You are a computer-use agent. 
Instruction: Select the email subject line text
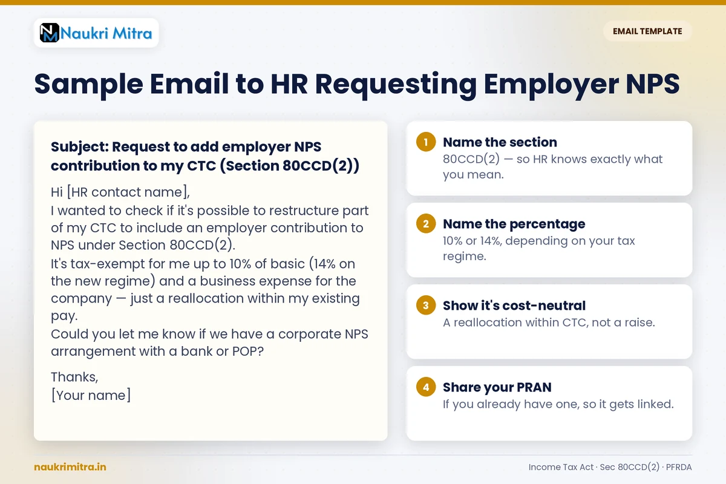205,156
